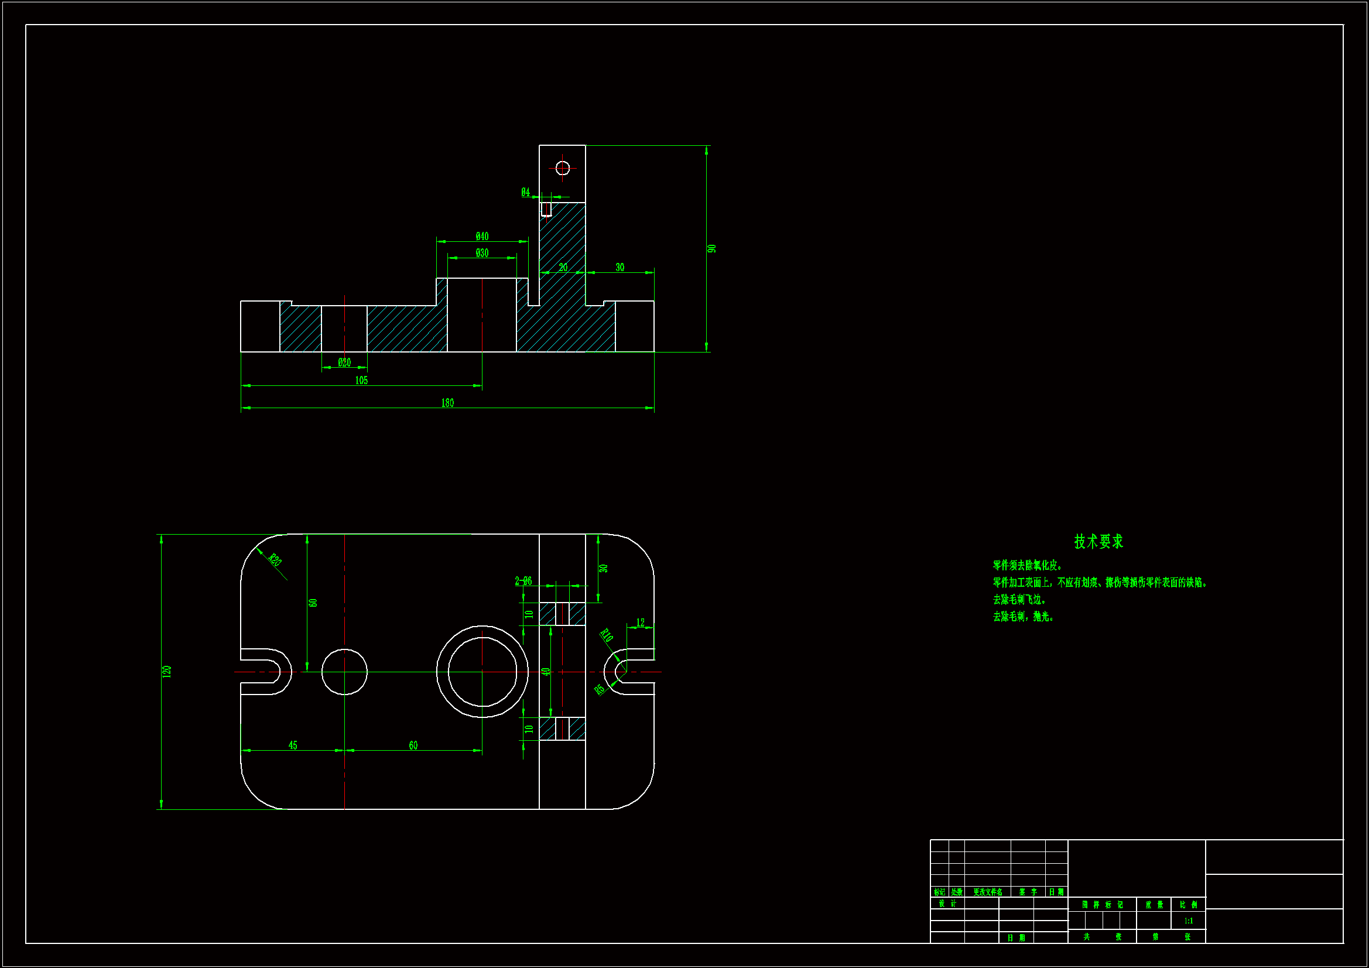Screen dimensions: 1369x968
Task: Select the R10 radius dimension label
Action: [606, 635]
